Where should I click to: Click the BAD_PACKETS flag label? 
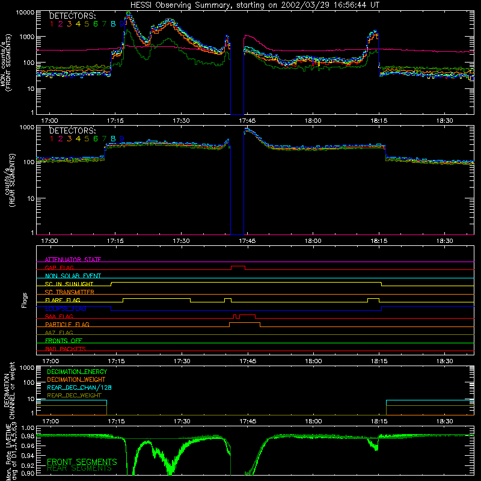pos(66,349)
